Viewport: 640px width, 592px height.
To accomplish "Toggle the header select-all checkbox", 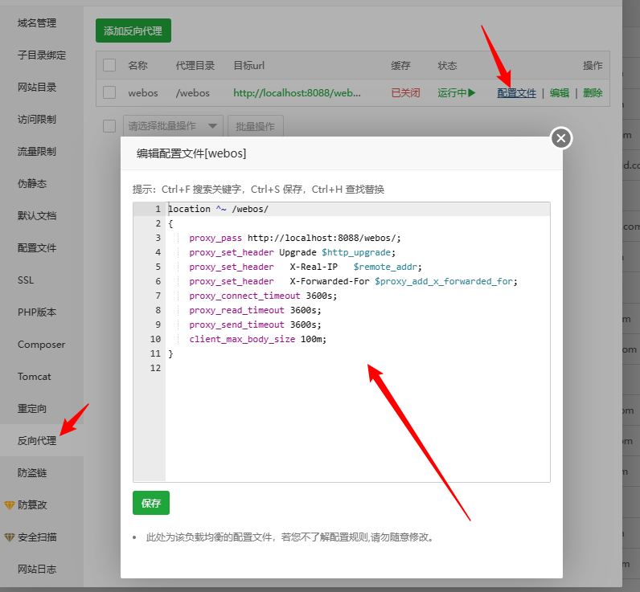I will point(109,65).
